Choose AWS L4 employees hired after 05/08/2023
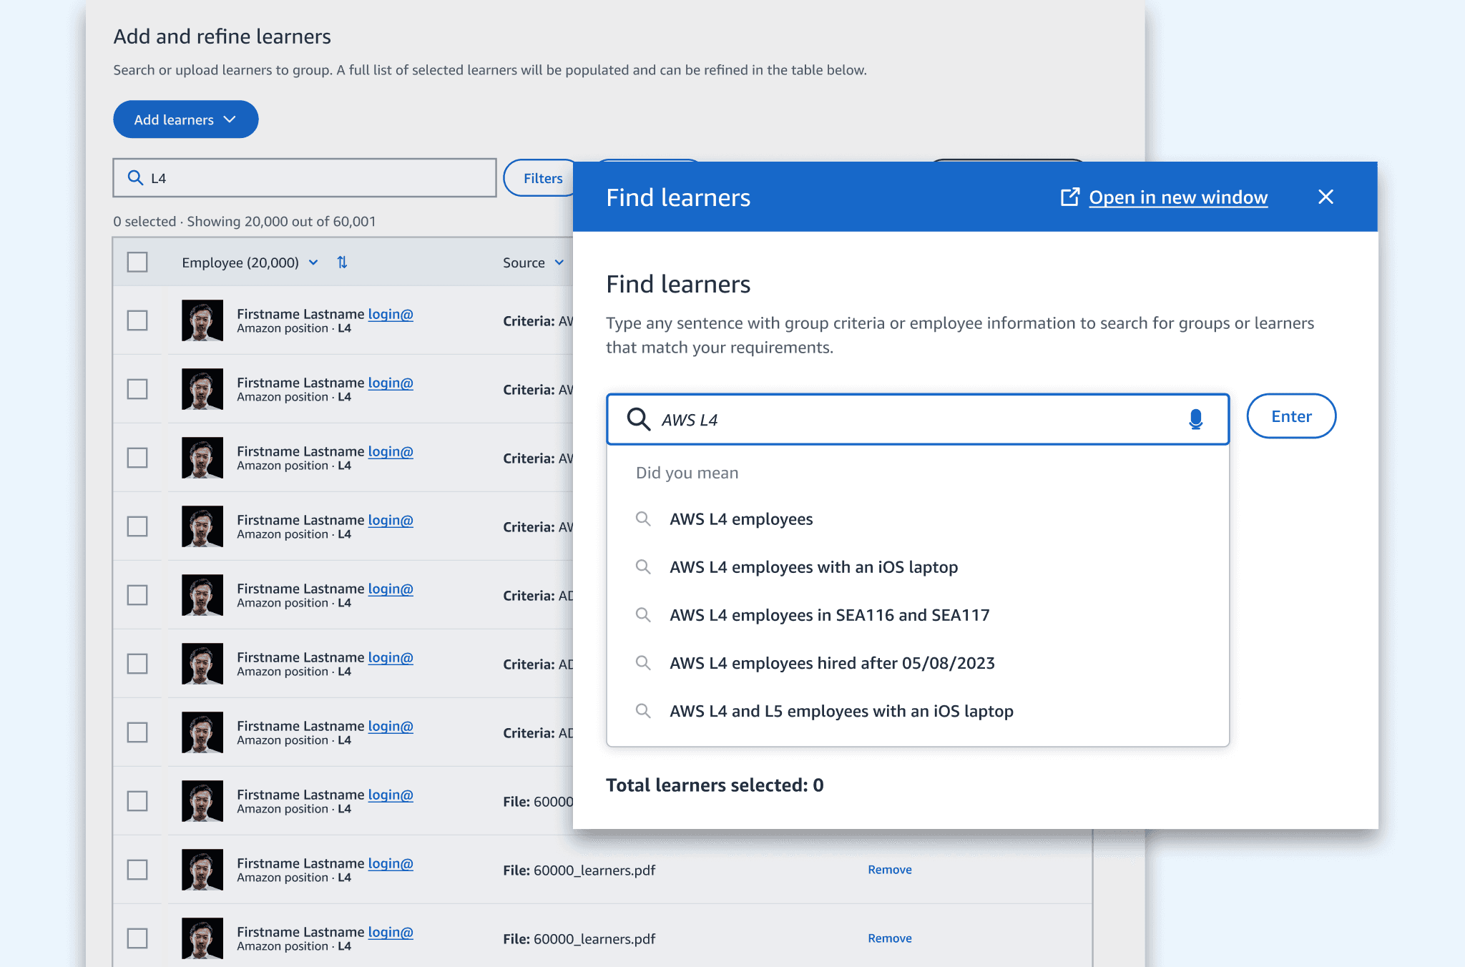 [x=832, y=663]
